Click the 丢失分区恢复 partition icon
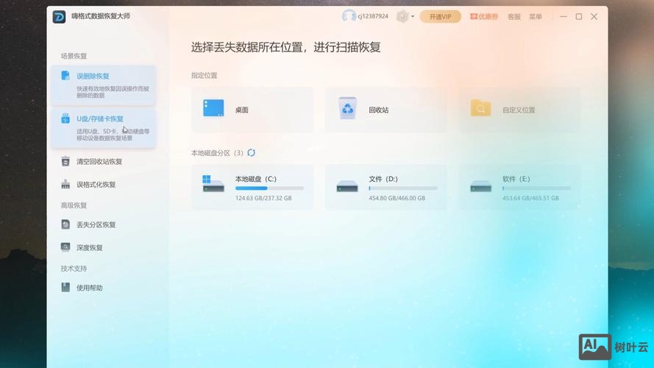This screenshot has width=654, height=368. [x=65, y=224]
